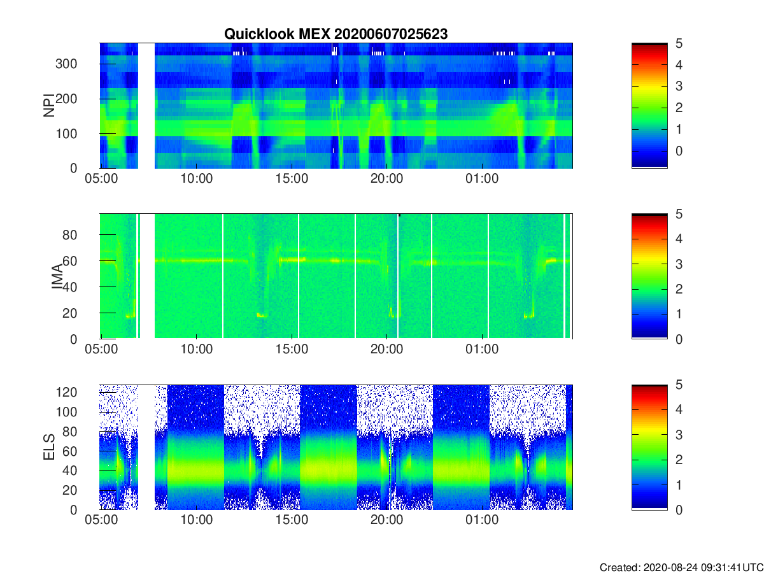764x573 pixels.
Task: Click the 05:00 tick below IMA plot
Action: click(x=102, y=350)
